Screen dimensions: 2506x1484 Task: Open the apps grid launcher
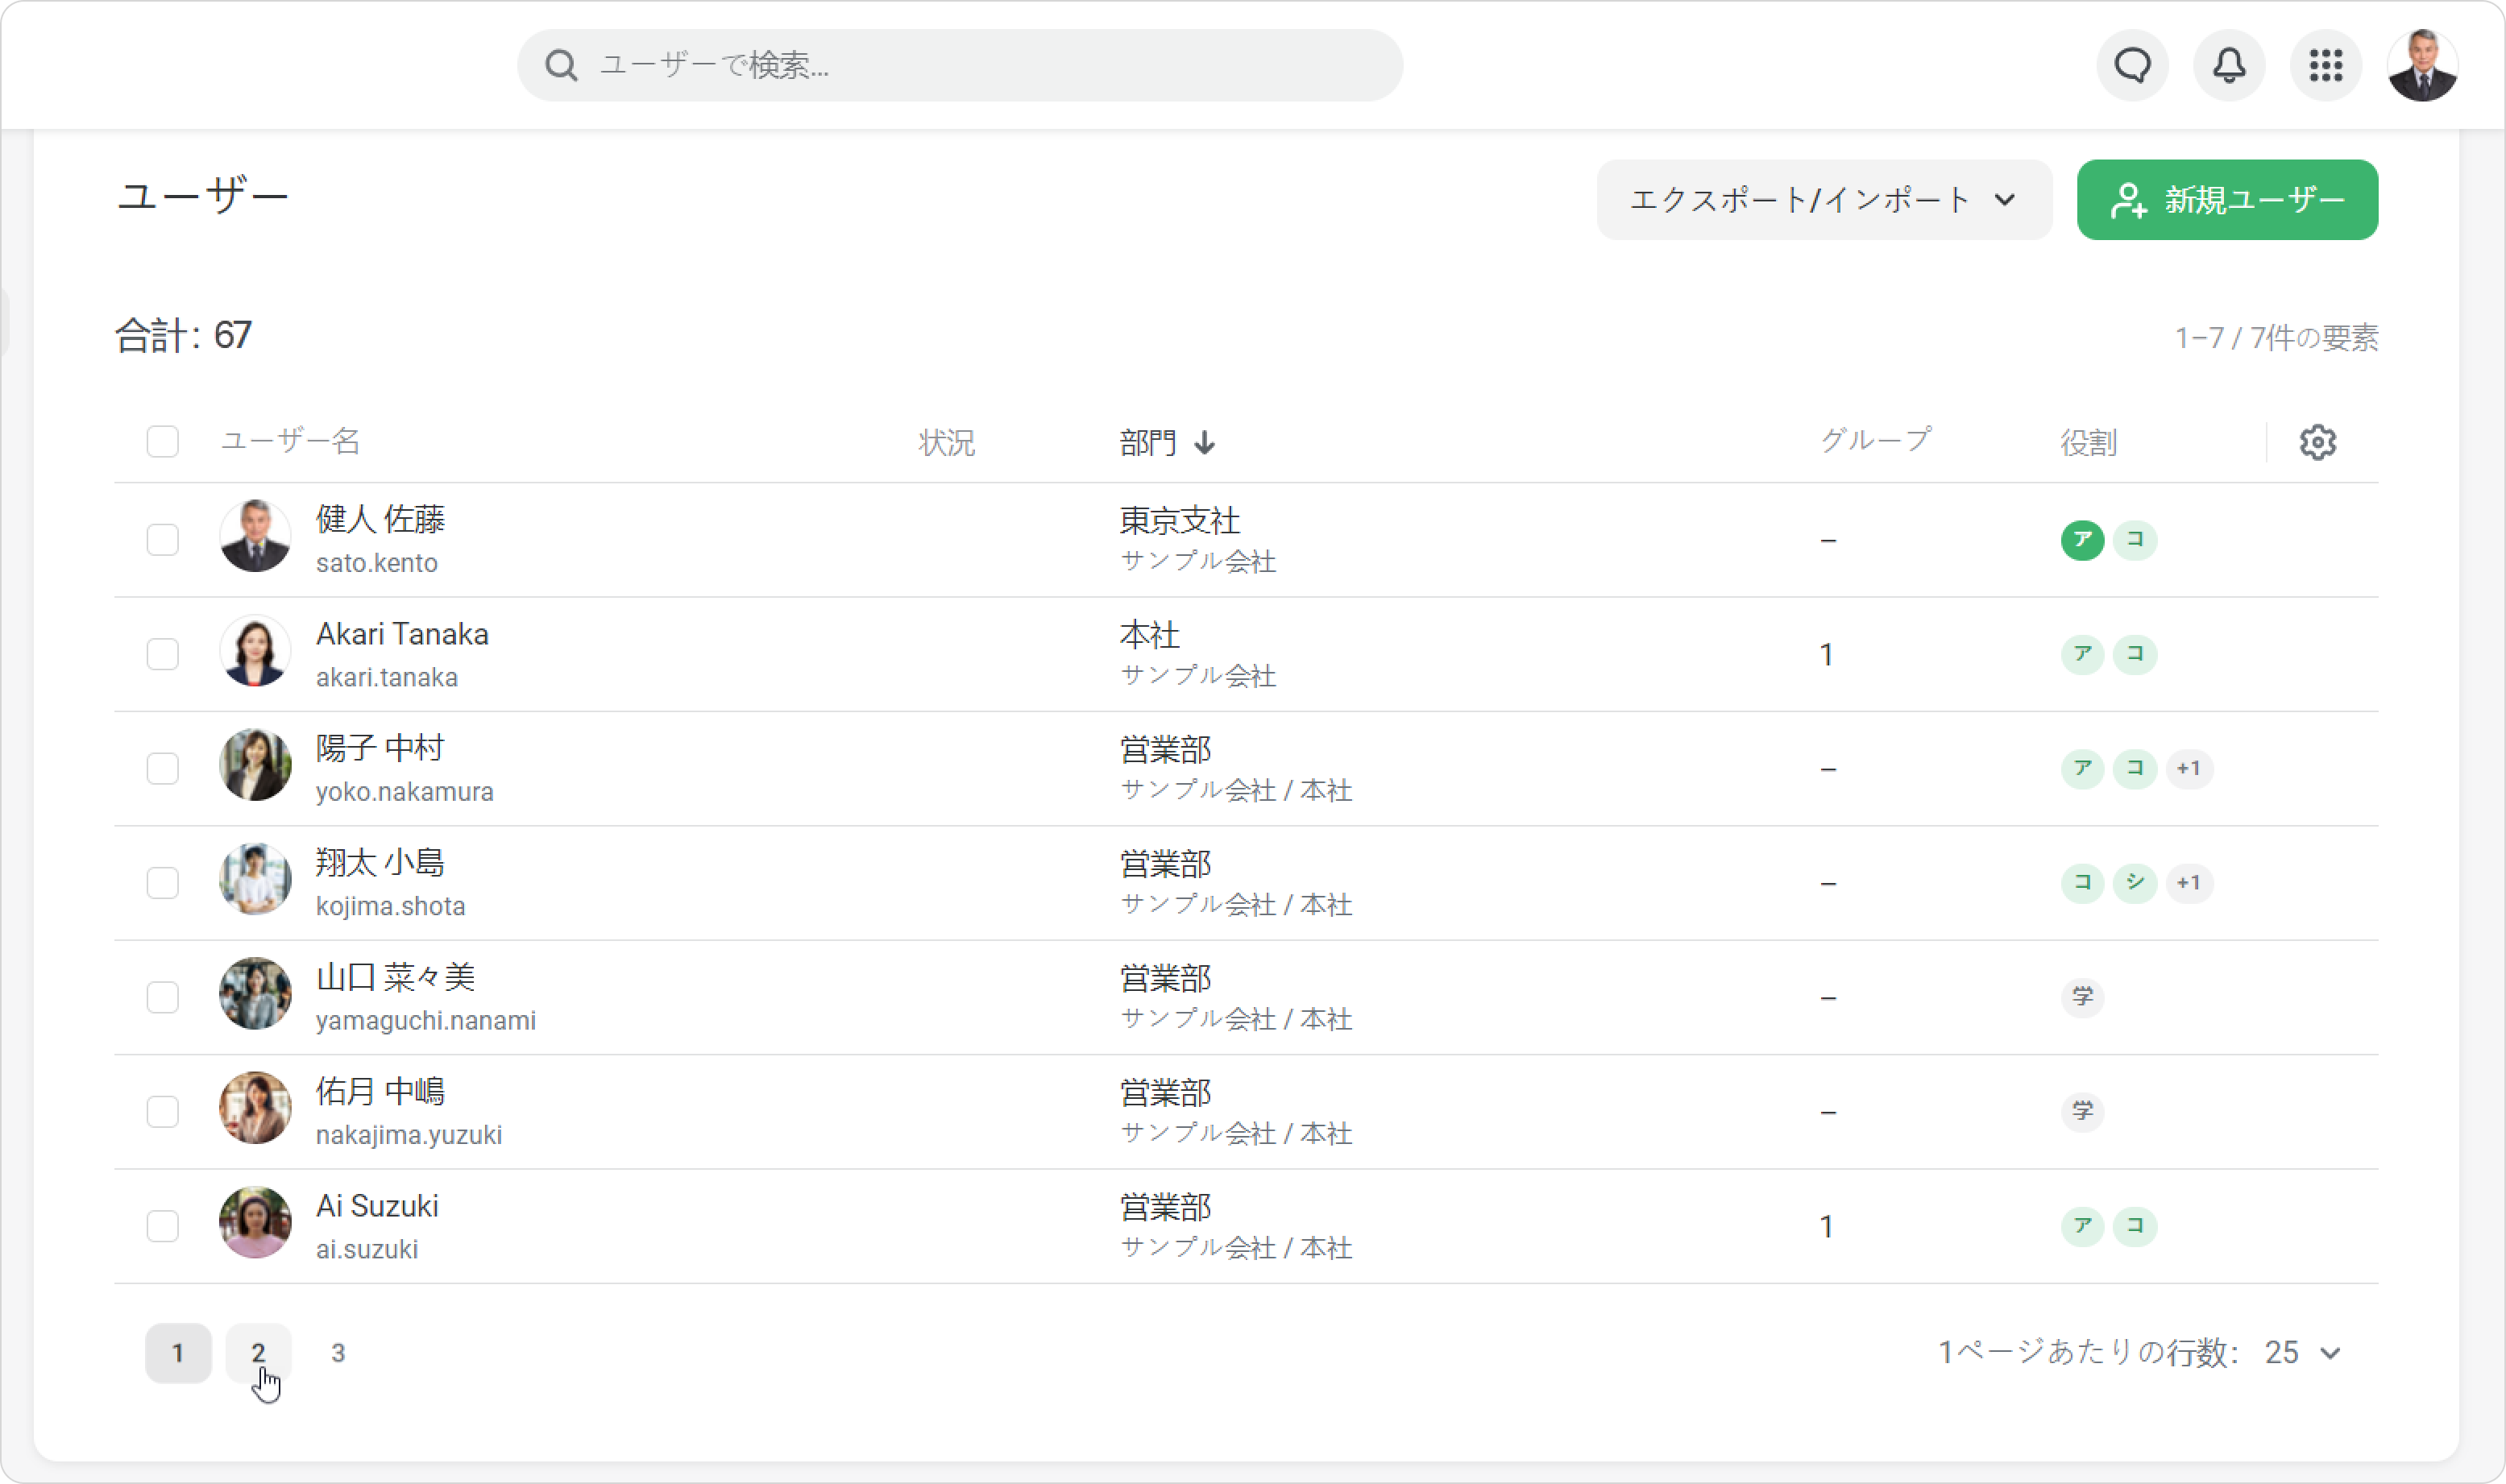tap(2326, 66)
